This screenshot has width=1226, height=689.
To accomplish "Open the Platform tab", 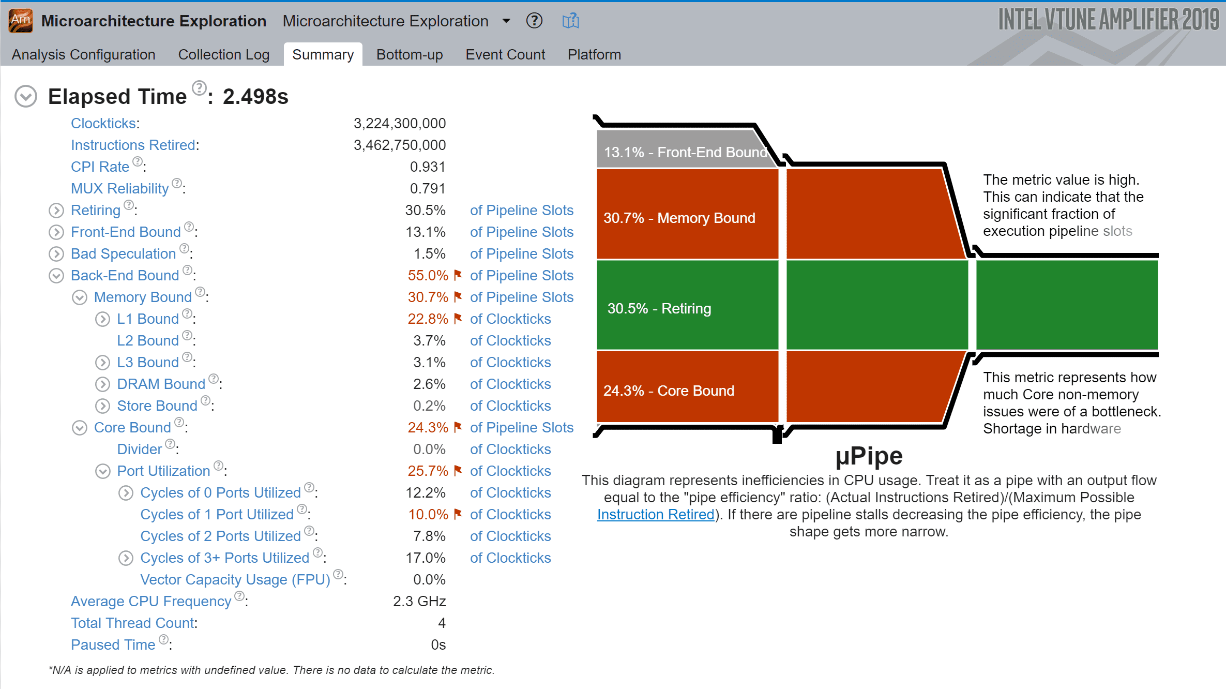I will coord(594,54).
